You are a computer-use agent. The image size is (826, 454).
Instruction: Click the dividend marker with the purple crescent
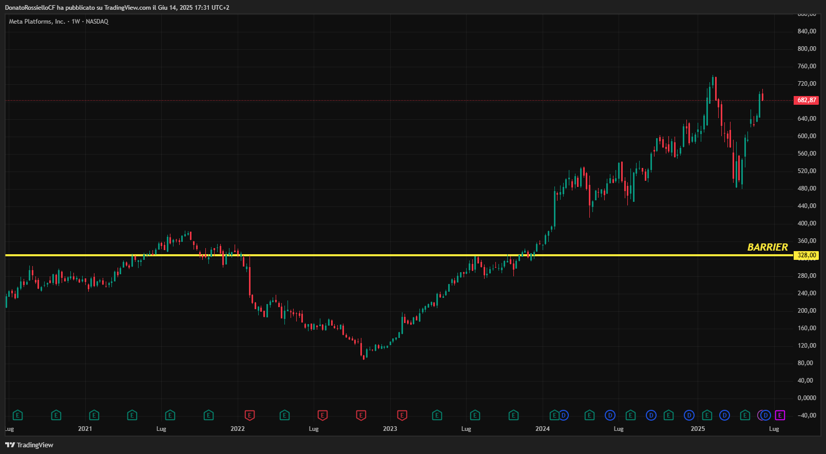tap(764, 415)
